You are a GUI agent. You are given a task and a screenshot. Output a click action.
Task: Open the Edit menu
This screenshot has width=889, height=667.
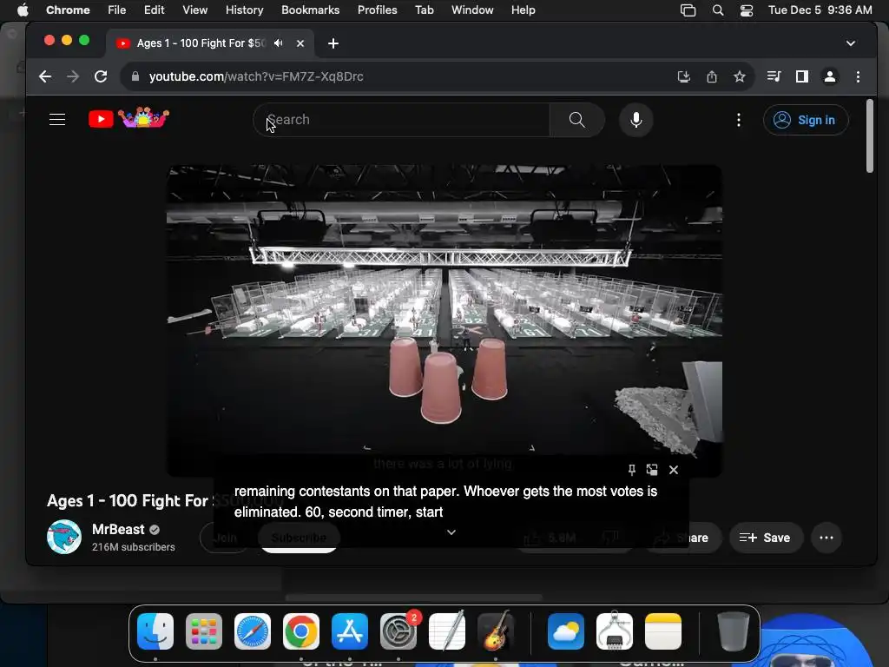point(154,10)
